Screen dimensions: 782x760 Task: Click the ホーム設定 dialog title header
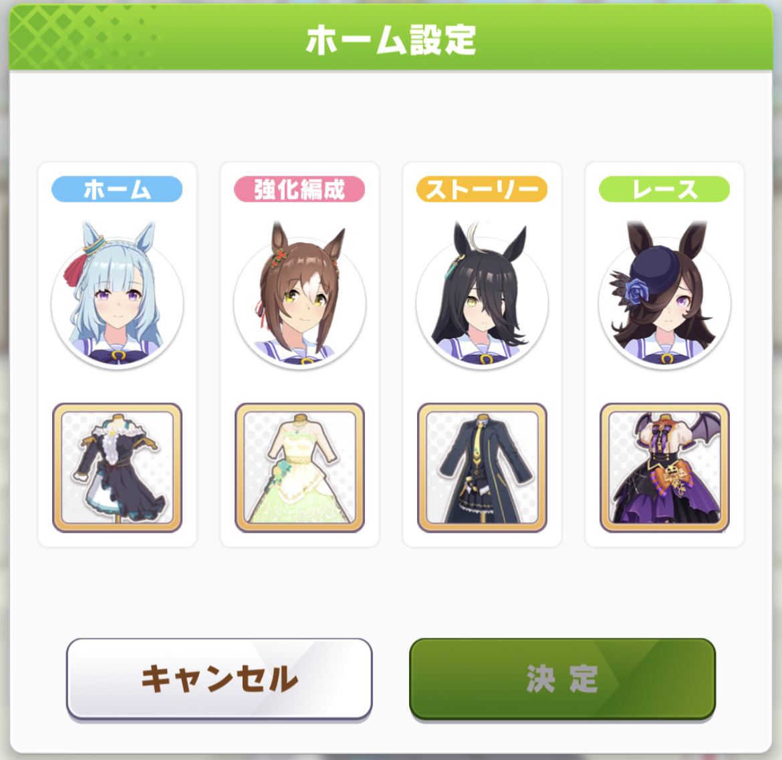(x=391, y=39)
